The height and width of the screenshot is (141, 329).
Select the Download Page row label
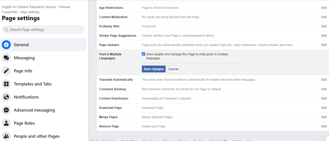pyautogui.click(x=110, y=108)
